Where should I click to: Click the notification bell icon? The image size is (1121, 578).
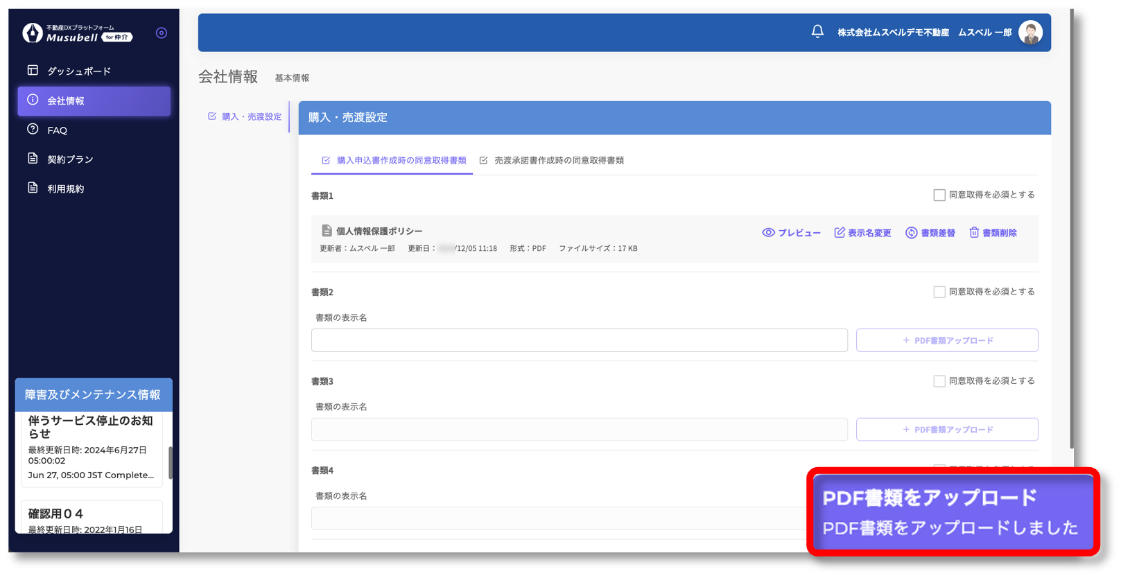click(817, 32)
